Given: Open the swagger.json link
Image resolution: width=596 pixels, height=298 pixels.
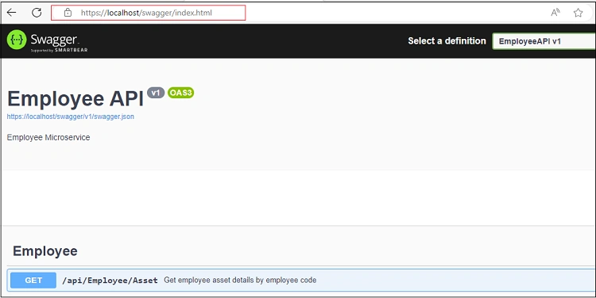Looking at the screenshot, I should [70, 117].
